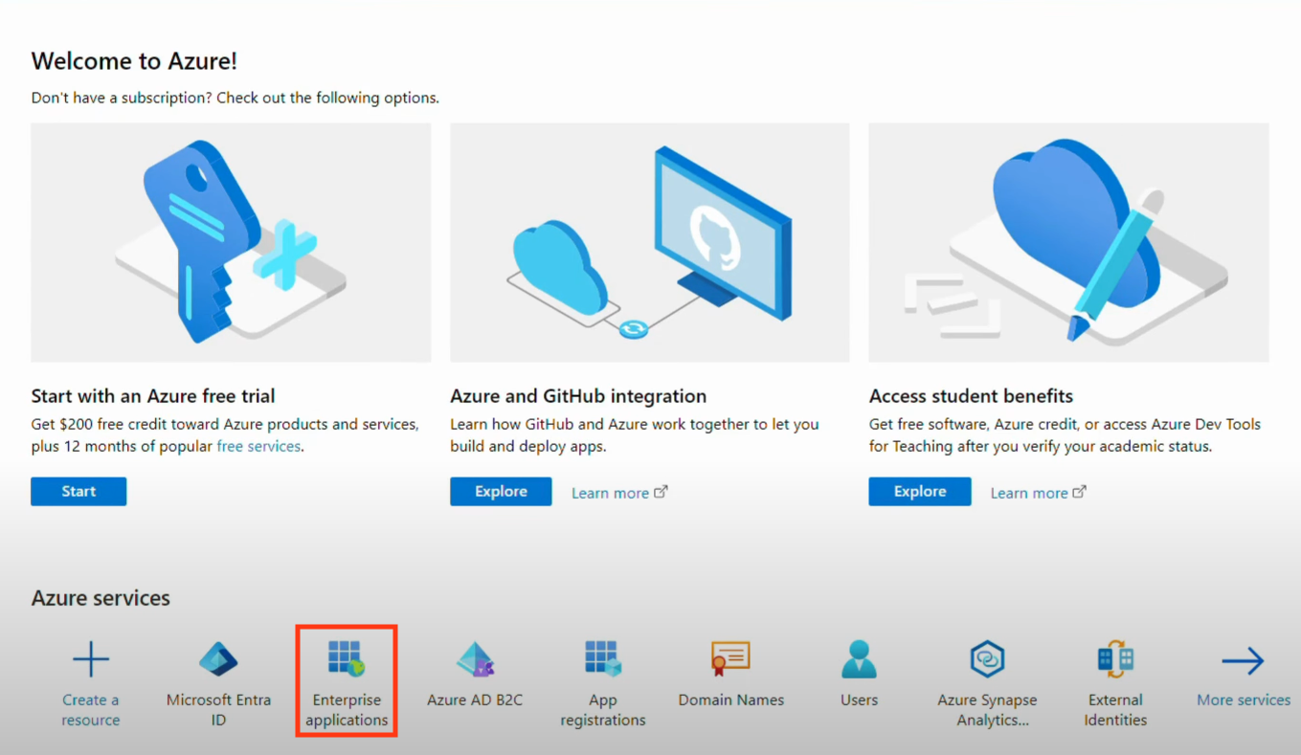Open the Domain Names certificate icon
The width and height of the screenshot is (1301, 755).
tap(730, 659)
